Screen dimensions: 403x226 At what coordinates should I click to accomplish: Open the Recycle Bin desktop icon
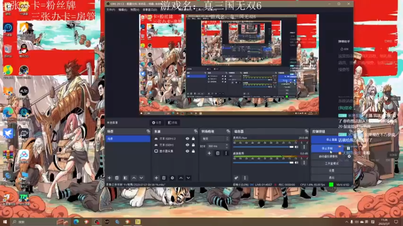coord(8,51)
